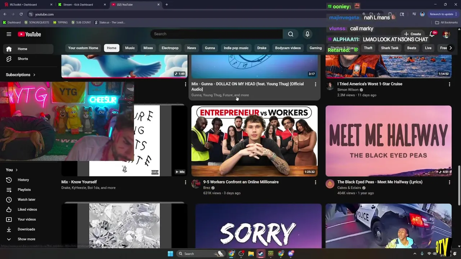Image resolution: width=461 pixels, height=259 pixels.
Task: Open options for 9-5 Workers video
Action: 315,182
